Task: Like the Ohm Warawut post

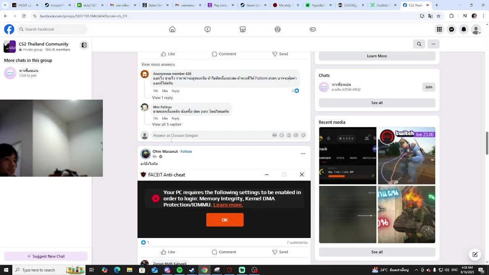Action: (x=168, y=252)
